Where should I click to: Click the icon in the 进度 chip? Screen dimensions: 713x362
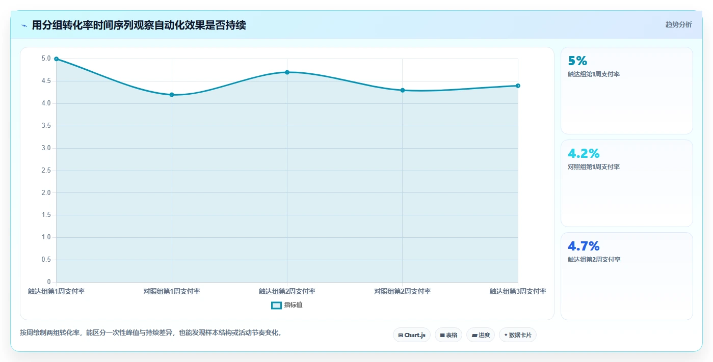click(x=474, y=336)
